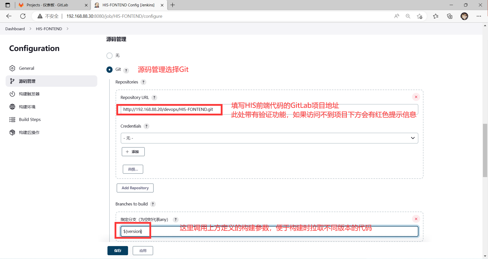Select the 无 (None) source control radio
The image size is (488, 259).
[109, 56]
